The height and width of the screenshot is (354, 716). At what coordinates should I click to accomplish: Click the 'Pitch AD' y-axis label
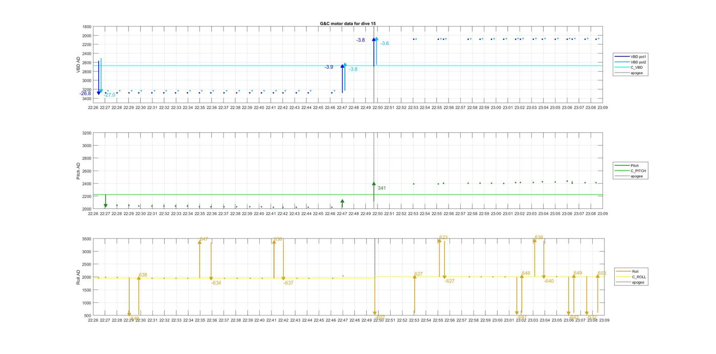click(x=79, y=171)
